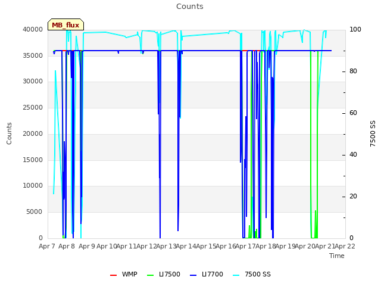This screenshot has width=381, height=286.
Task: Click the Apr 8 date label
Action: click(x=67, y=246)
